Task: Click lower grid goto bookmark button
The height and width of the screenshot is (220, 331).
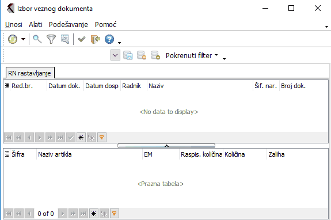Action: coord(104,214)
